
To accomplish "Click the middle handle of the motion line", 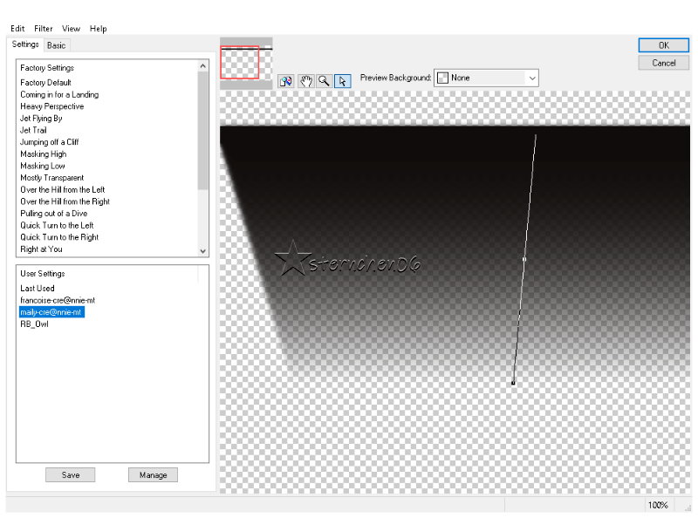I will (524, 259).
